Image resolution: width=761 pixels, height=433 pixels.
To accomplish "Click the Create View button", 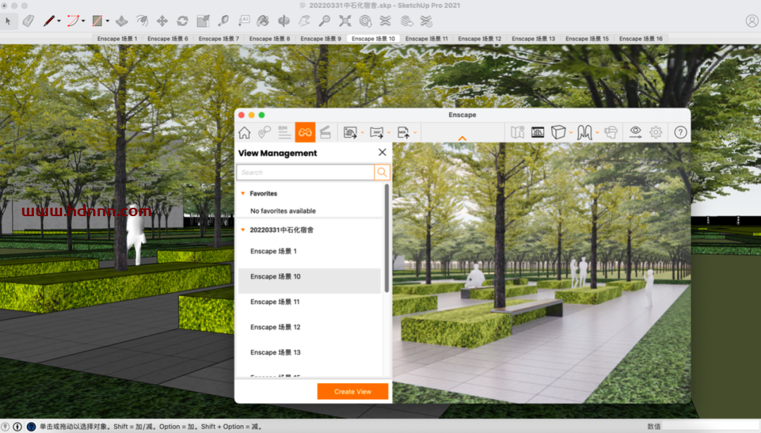I will [x=353, y=391].
